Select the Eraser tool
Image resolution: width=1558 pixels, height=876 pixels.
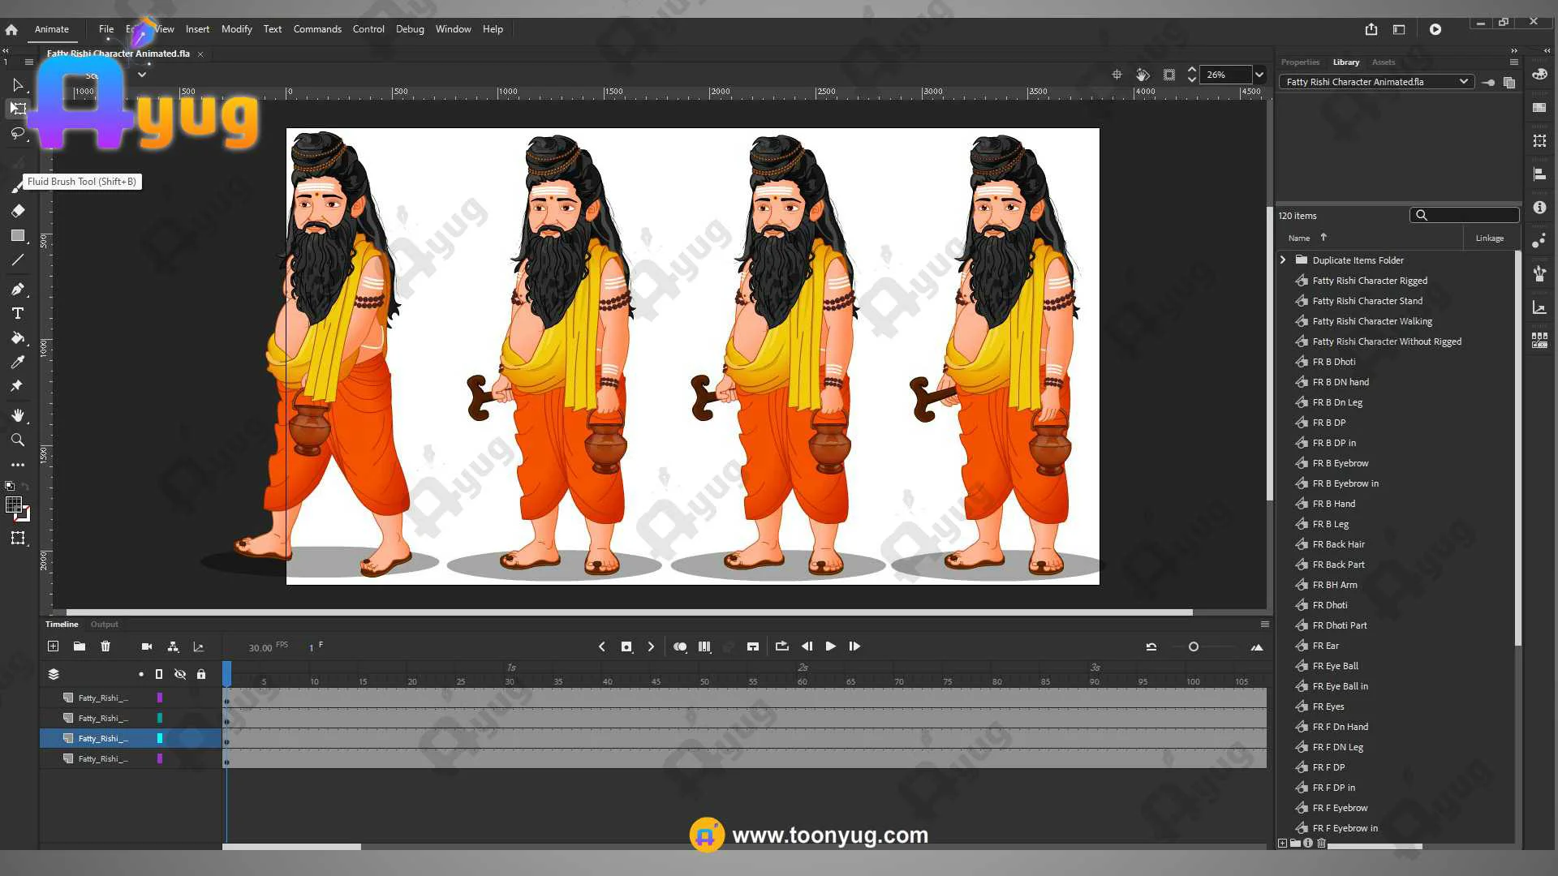[x=17, y=211]
